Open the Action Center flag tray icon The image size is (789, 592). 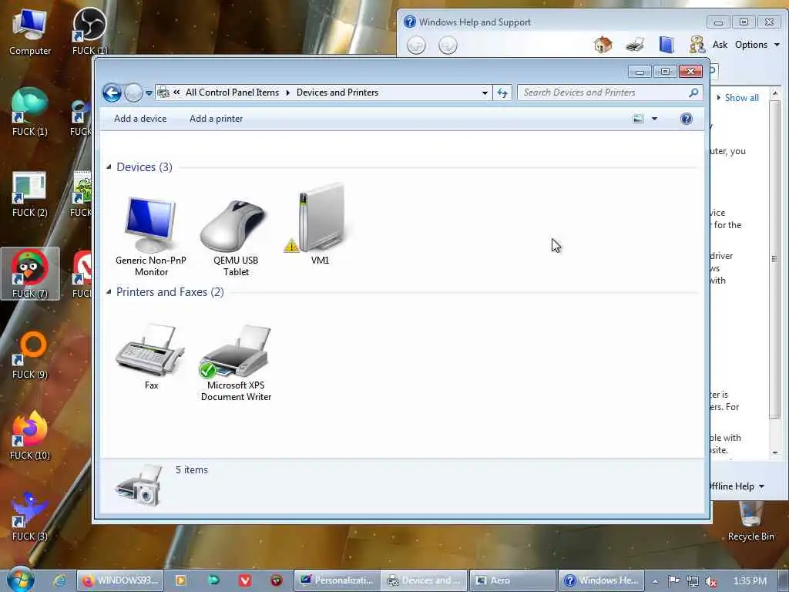[673, 581]
